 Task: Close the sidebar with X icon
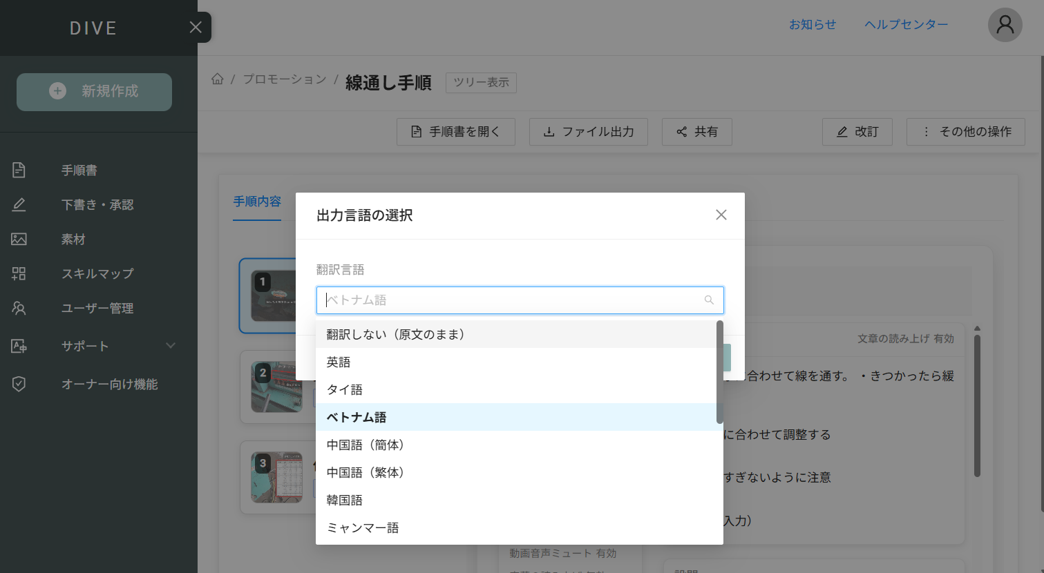coord(196,27)
